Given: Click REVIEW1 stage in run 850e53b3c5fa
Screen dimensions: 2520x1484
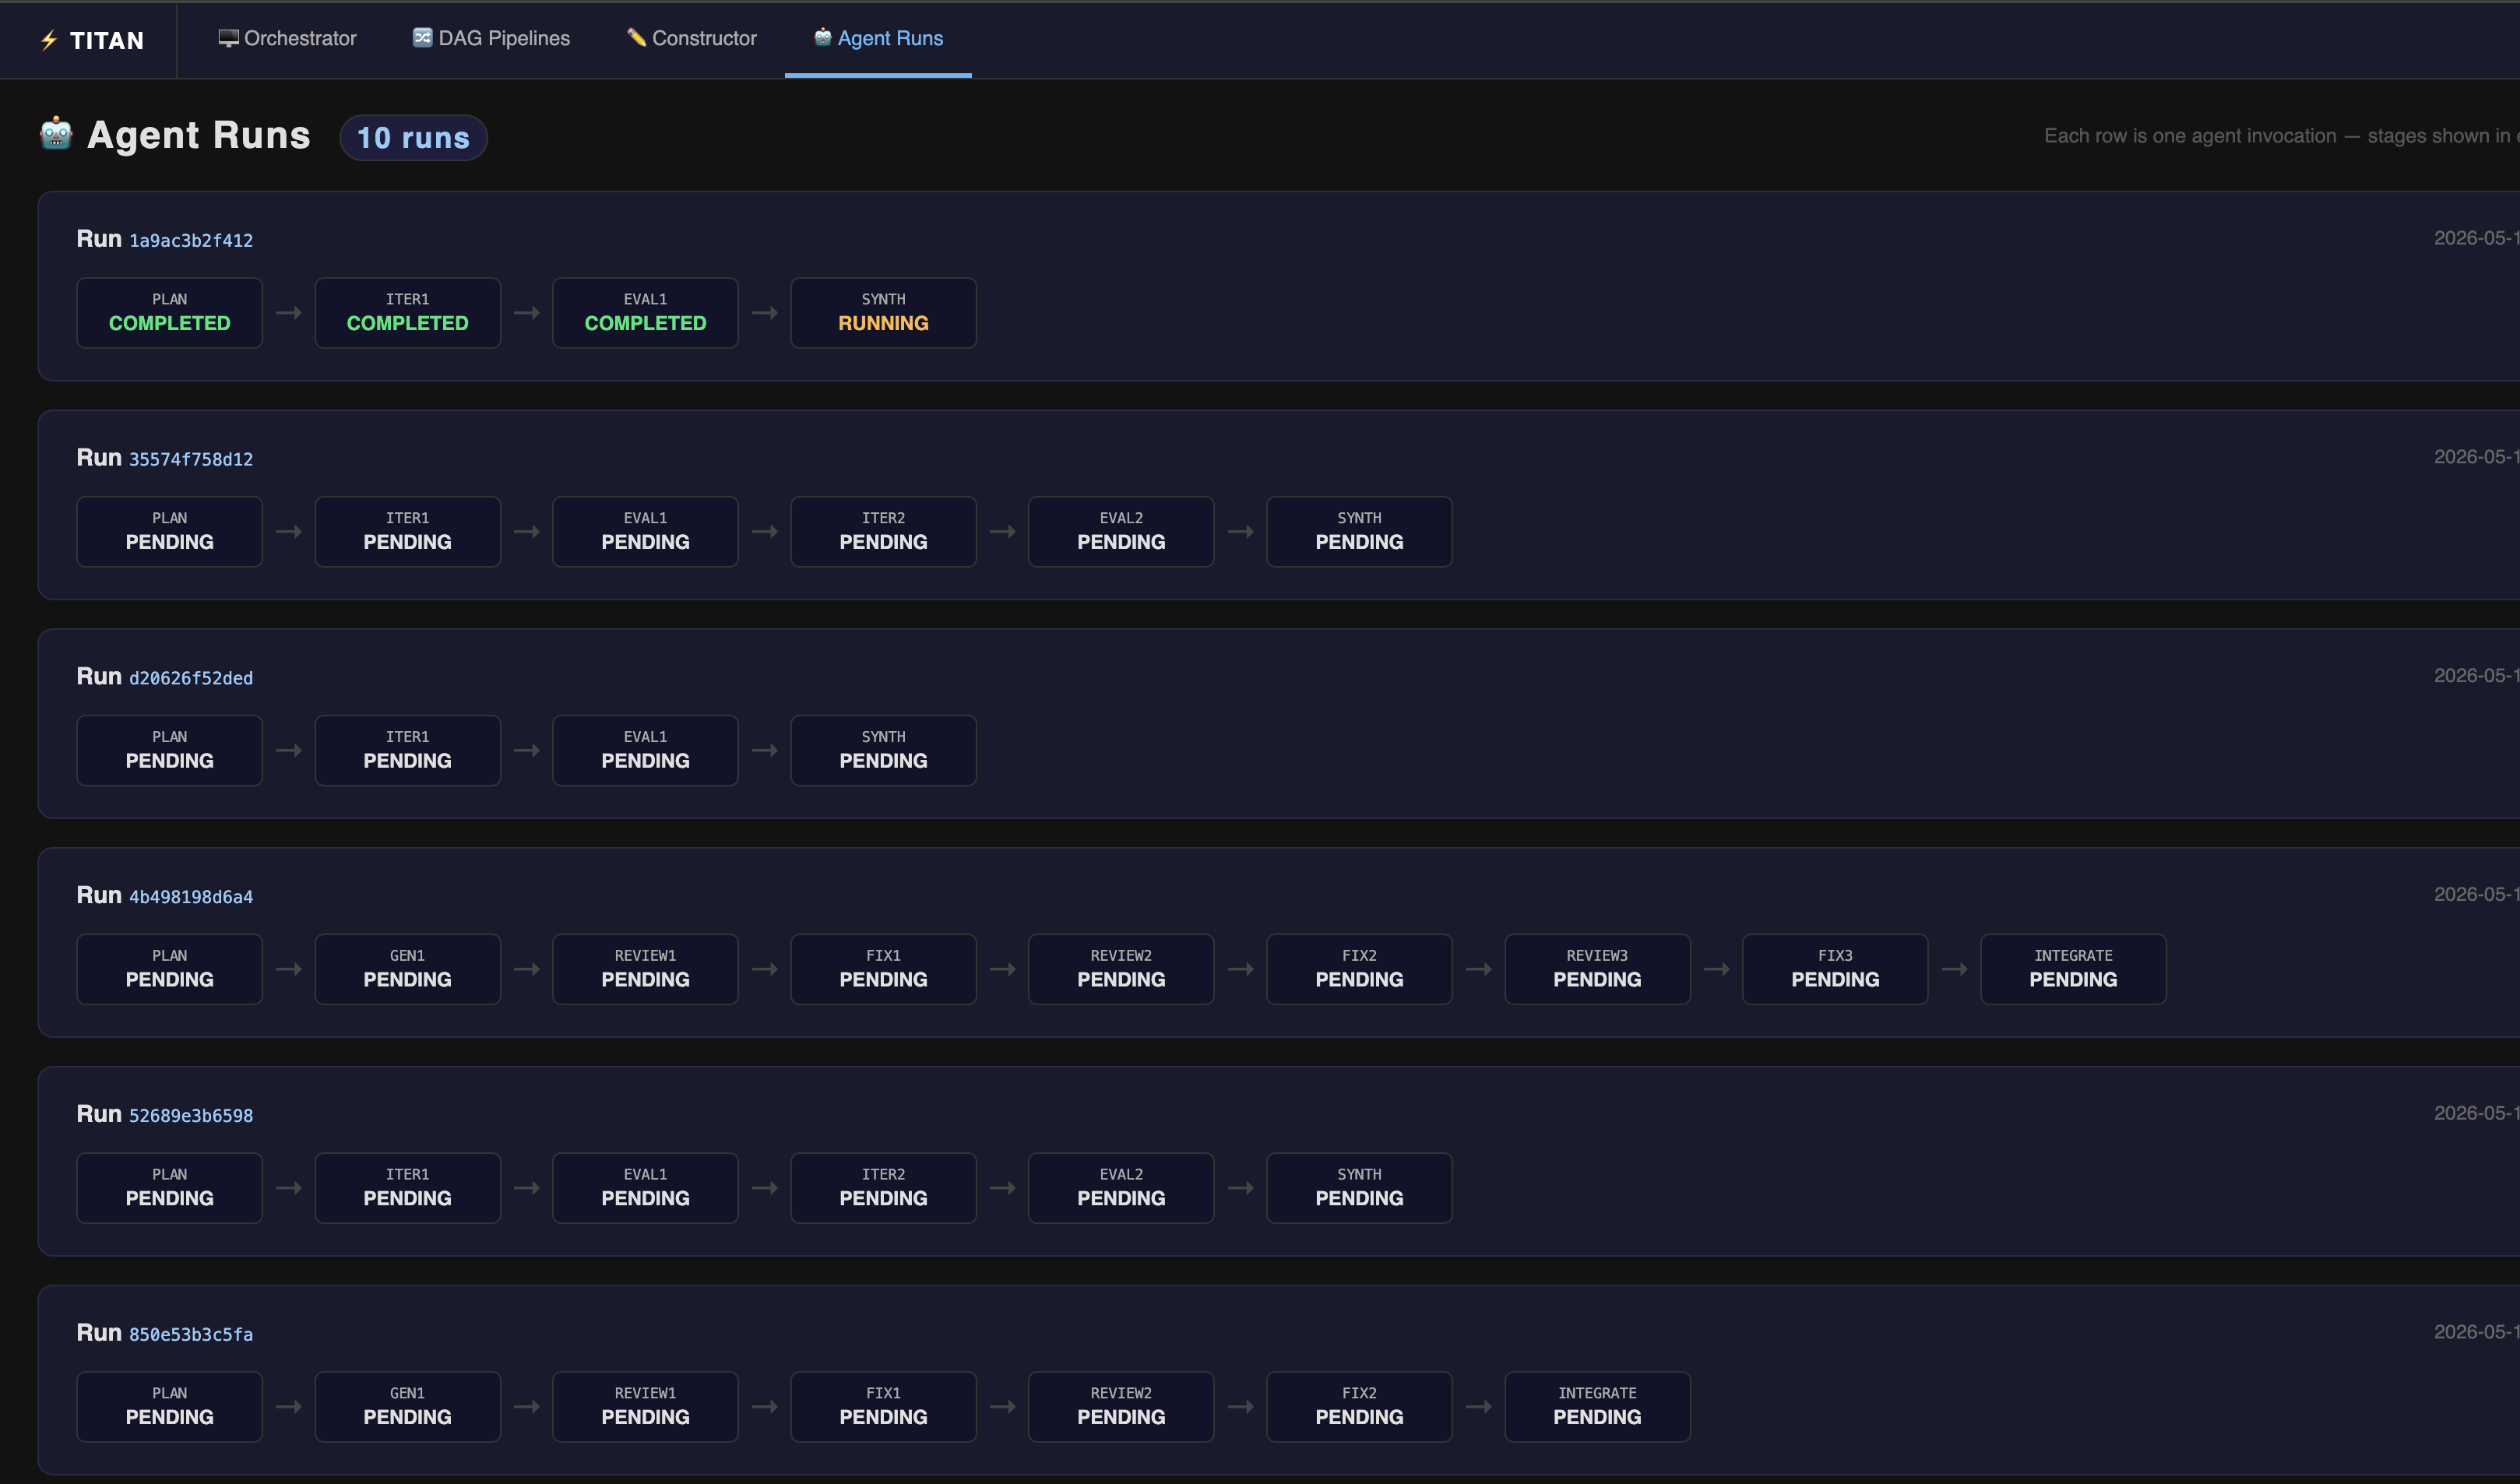Looking at the screenshot, I should [646, 1408].
